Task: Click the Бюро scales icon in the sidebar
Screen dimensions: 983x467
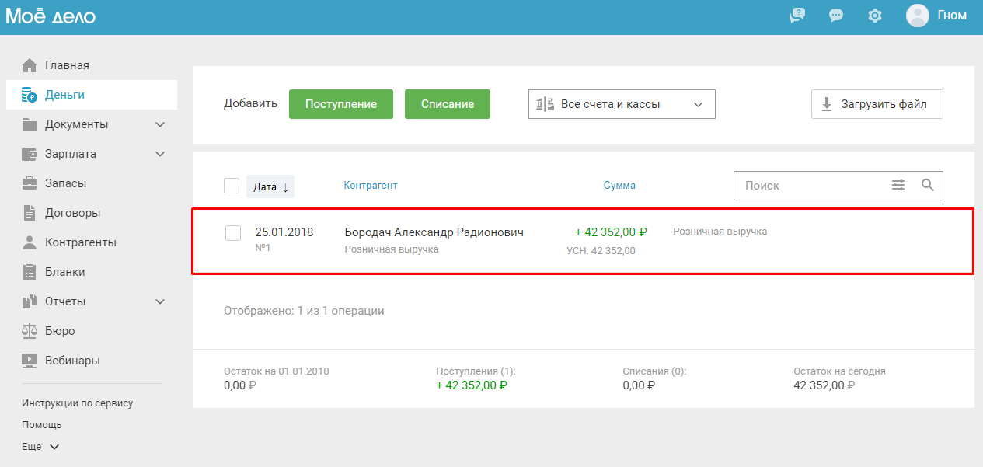Action: click(30, 331)
